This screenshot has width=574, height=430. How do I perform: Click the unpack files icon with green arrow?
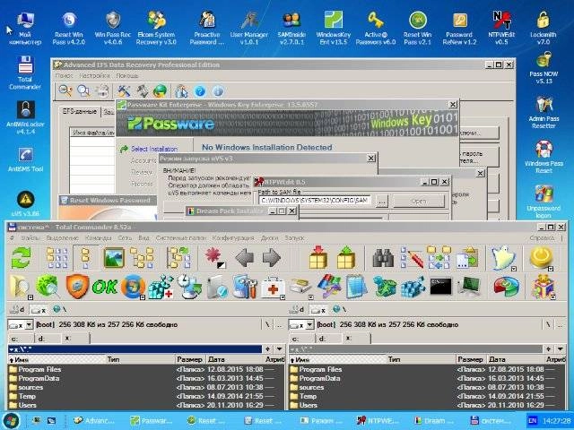point(346,257)
